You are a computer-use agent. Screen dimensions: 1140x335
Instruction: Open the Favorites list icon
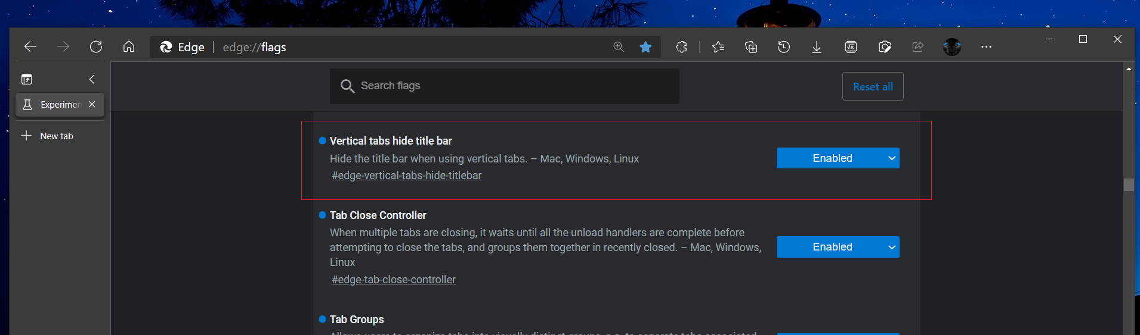pos(718,47)
